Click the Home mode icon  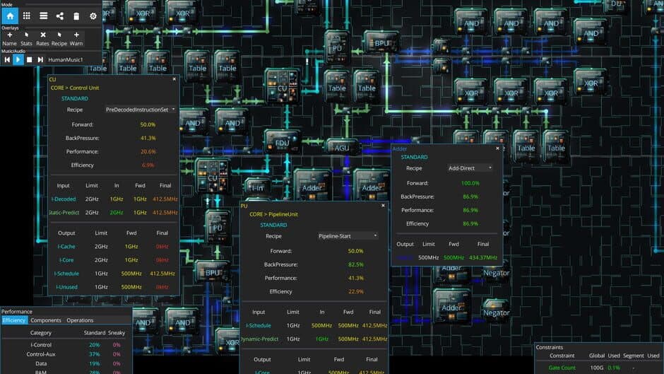tap(10, 16)
